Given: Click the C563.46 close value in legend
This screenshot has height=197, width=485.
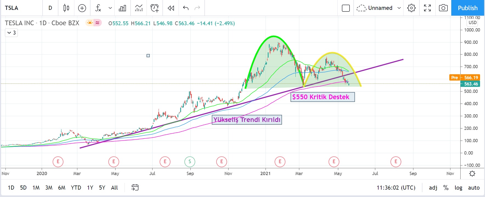Looking at the screenshot, I should (x=185, y=23).
